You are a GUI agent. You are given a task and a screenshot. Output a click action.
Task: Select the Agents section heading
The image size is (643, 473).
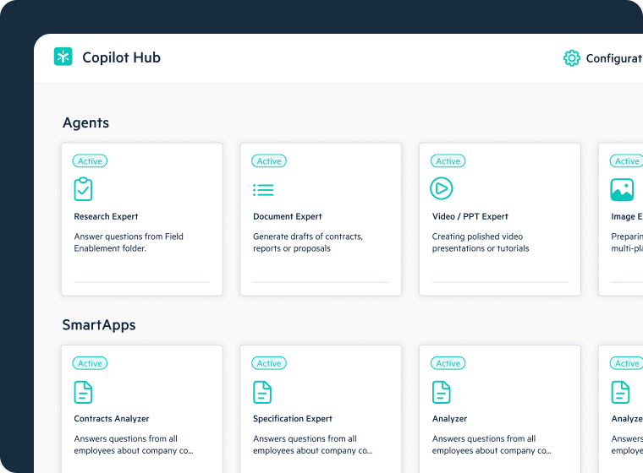point(85,122)
